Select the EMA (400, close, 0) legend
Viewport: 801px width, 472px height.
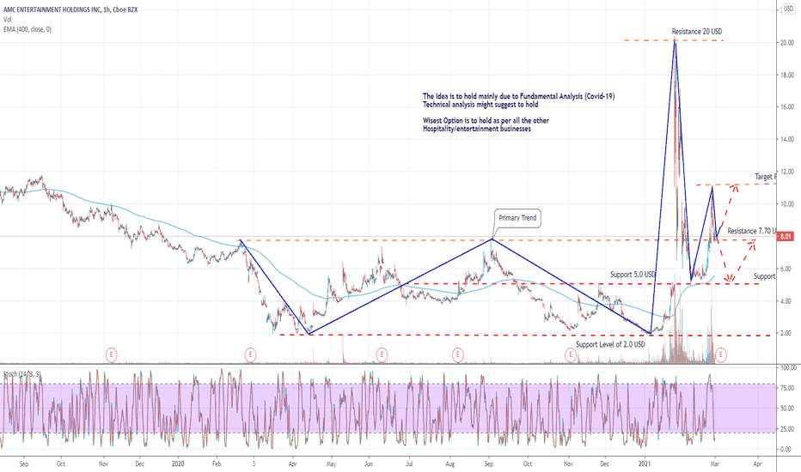pyautogui.click(x=28, y=29)
